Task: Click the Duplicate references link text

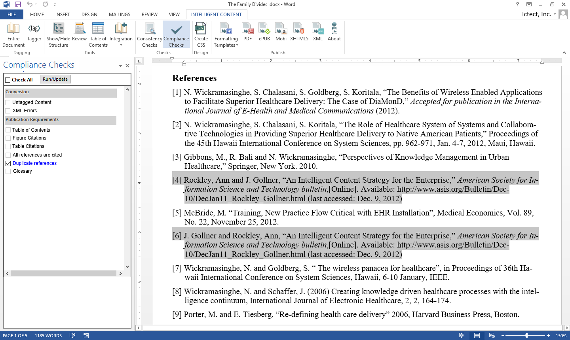Action: tap(34, 163)
